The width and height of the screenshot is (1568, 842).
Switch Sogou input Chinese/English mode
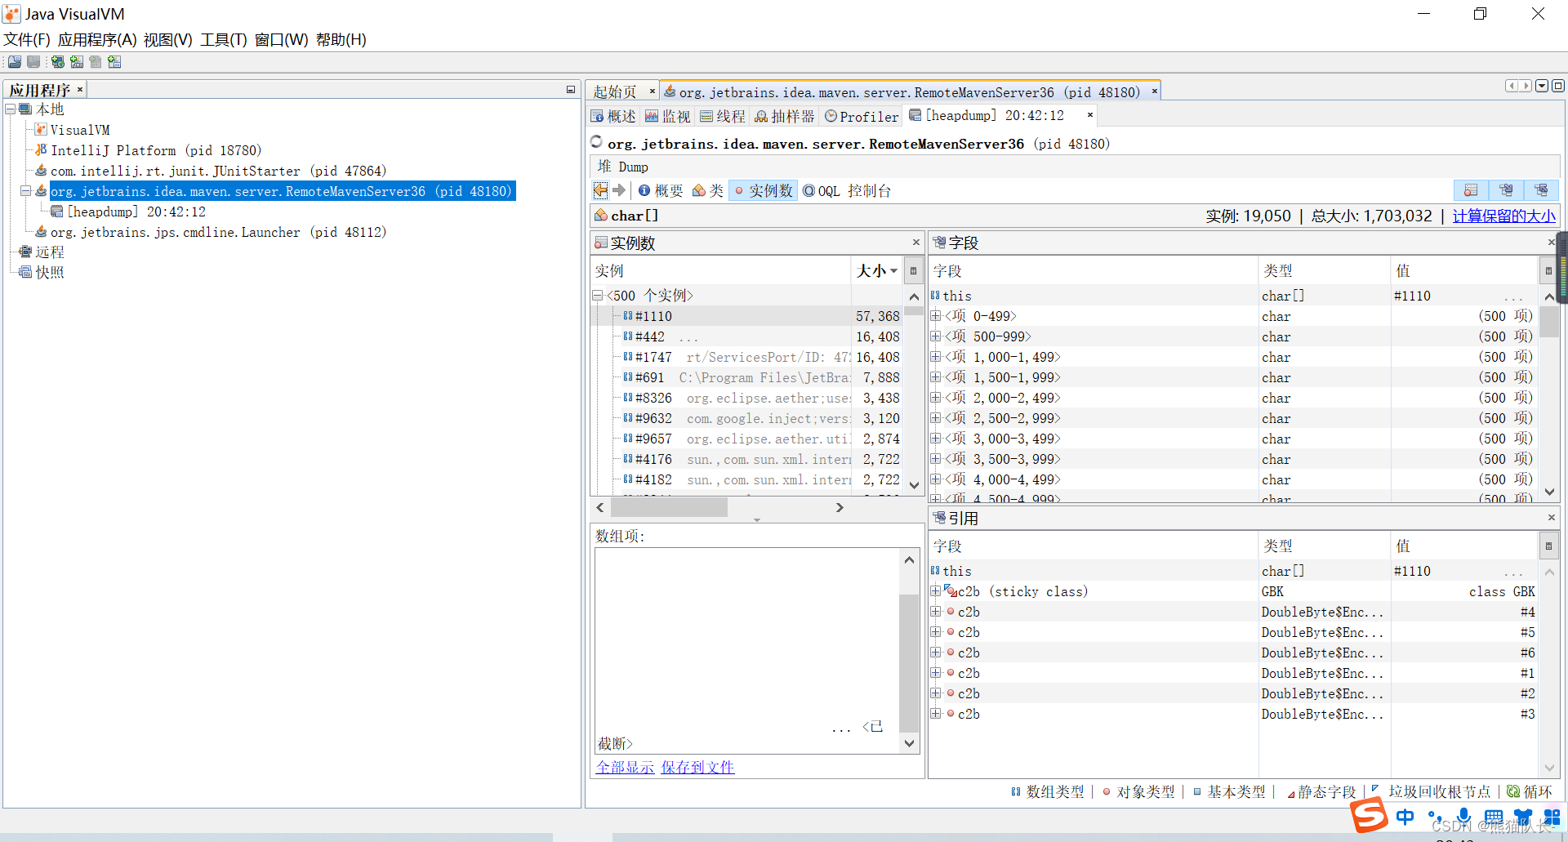(1405, 817)
